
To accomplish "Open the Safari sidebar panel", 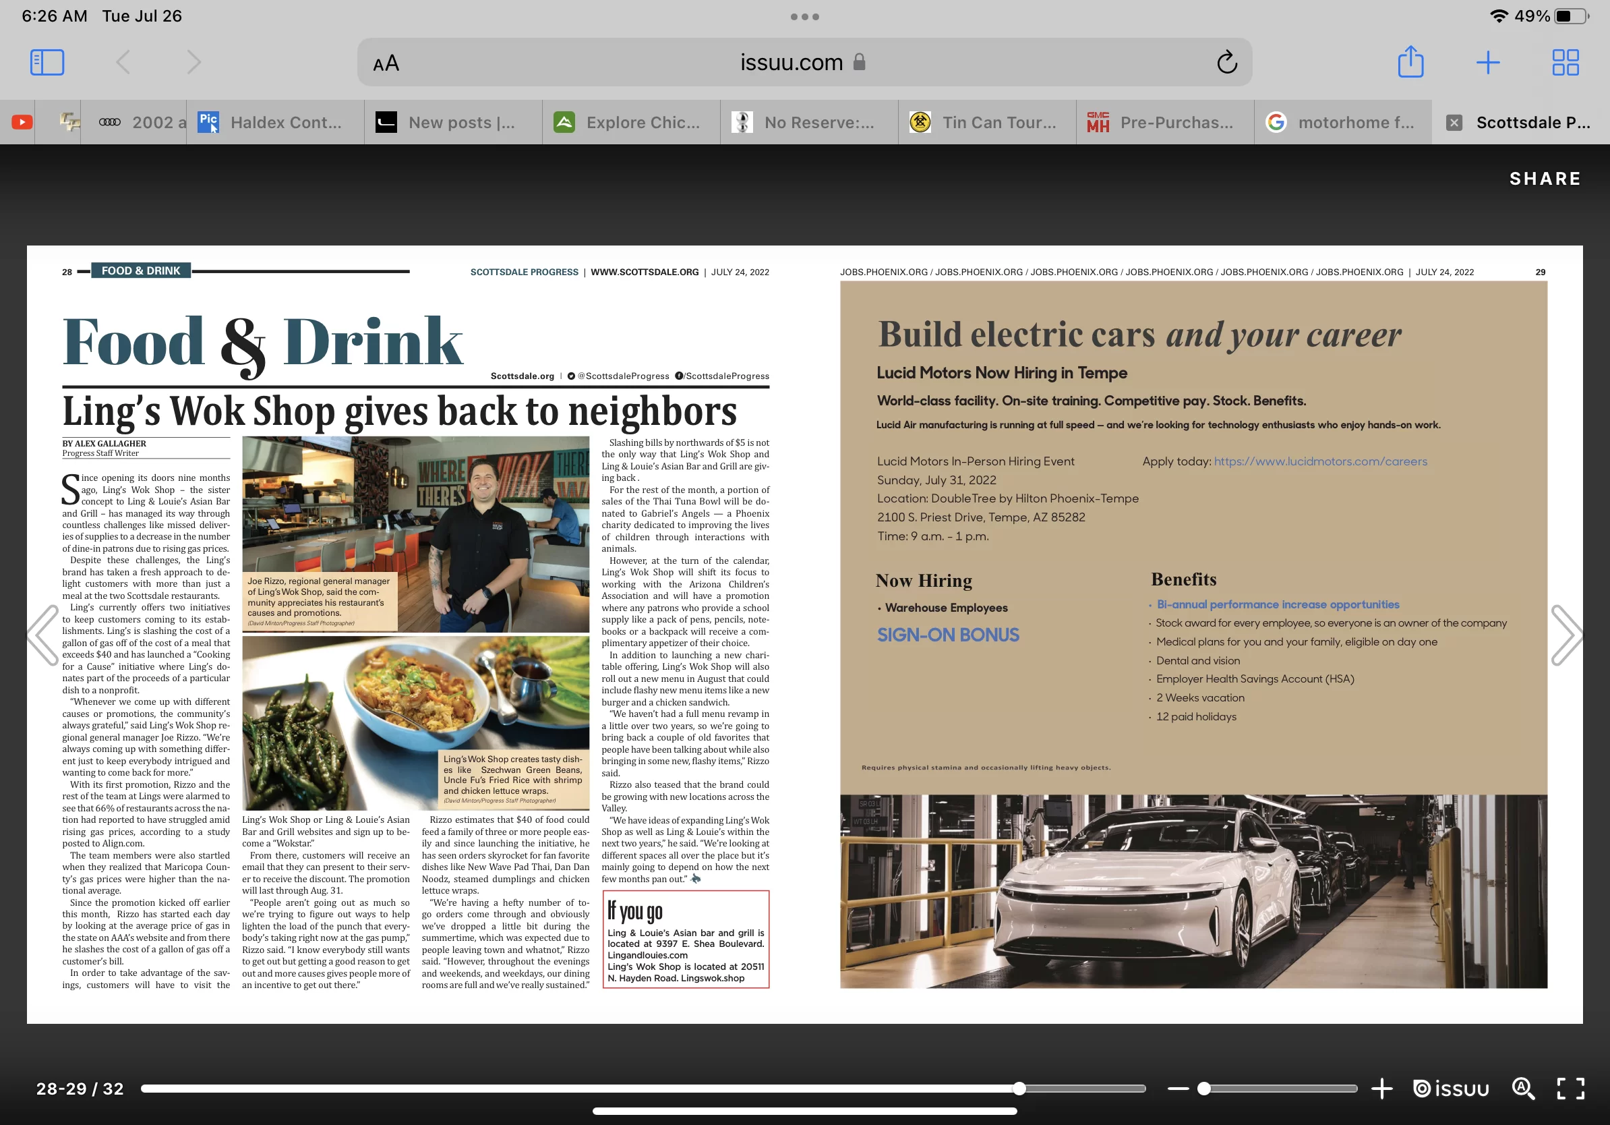I will 47,63.
